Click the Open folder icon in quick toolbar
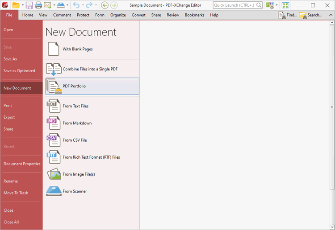The width and height of the screenshot is (335, 230). tap(16, 5)
